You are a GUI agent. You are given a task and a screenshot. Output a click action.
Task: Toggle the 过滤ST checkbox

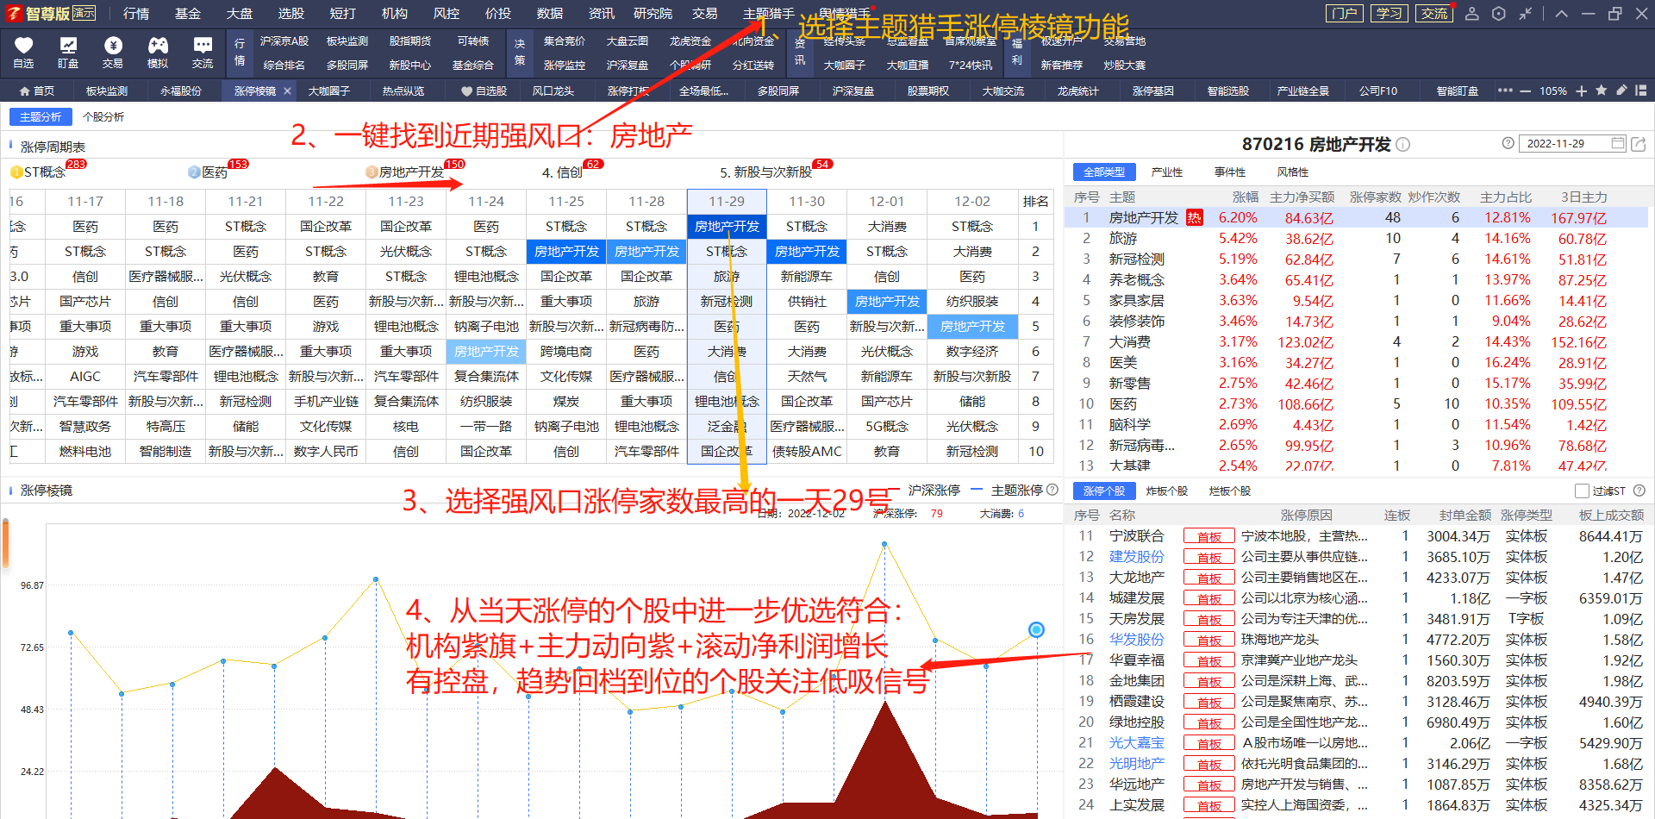1582,491
